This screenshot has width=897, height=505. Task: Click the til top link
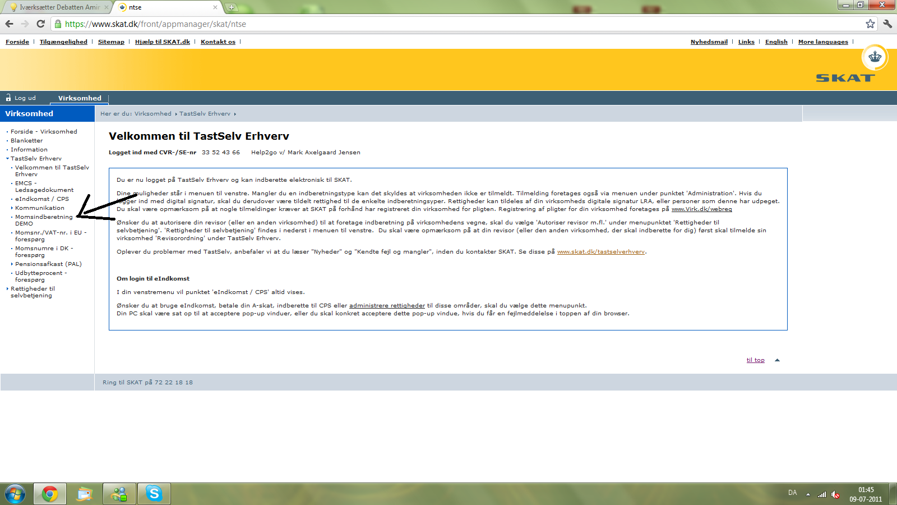tap(755, 360)
